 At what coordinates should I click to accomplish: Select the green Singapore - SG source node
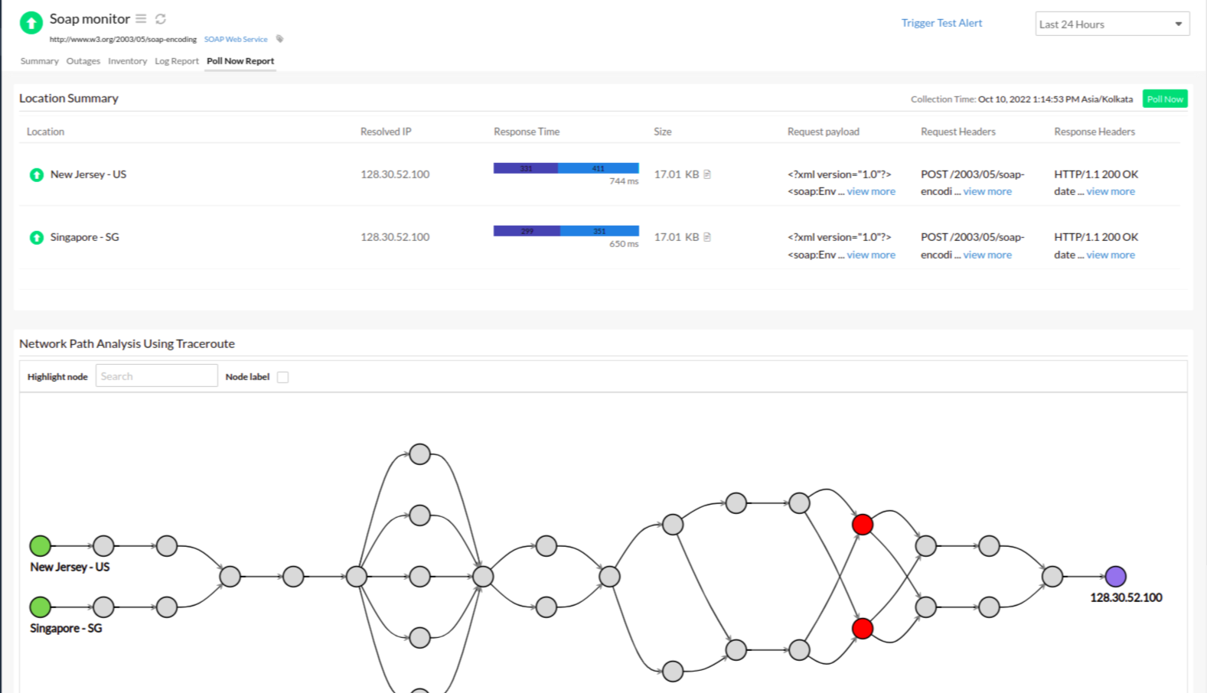click(x=41, y=607)
